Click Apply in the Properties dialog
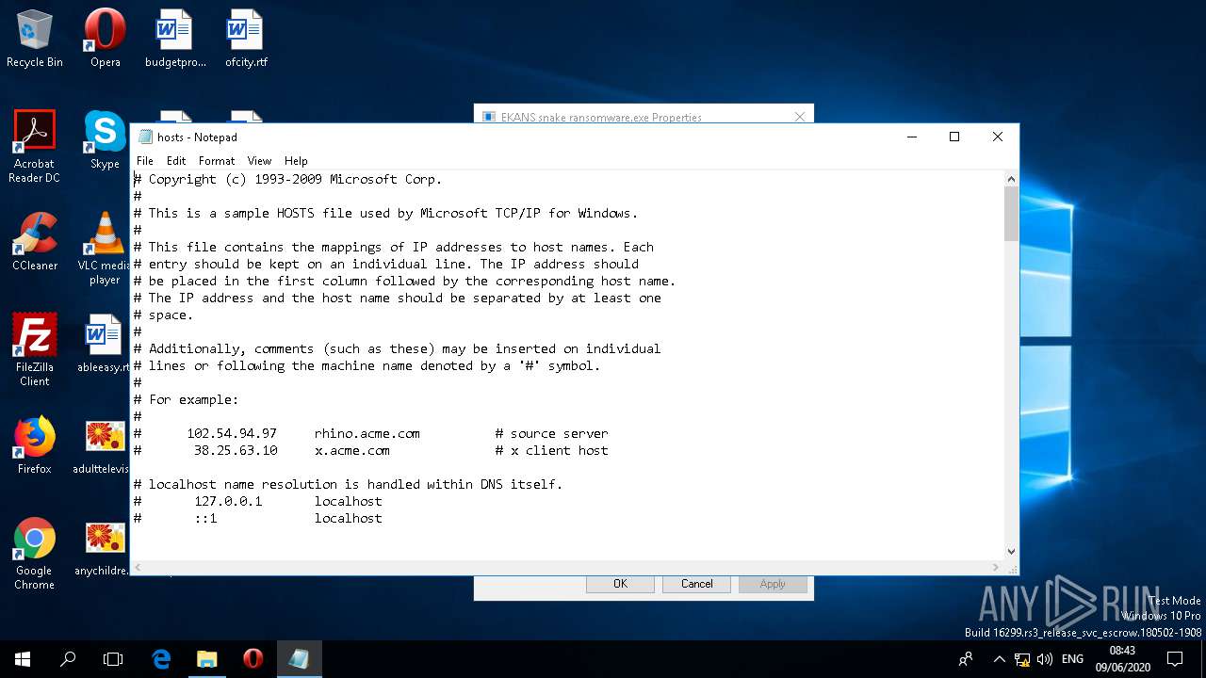Screen dimensions: 1206x678 [x=773, y=584]
